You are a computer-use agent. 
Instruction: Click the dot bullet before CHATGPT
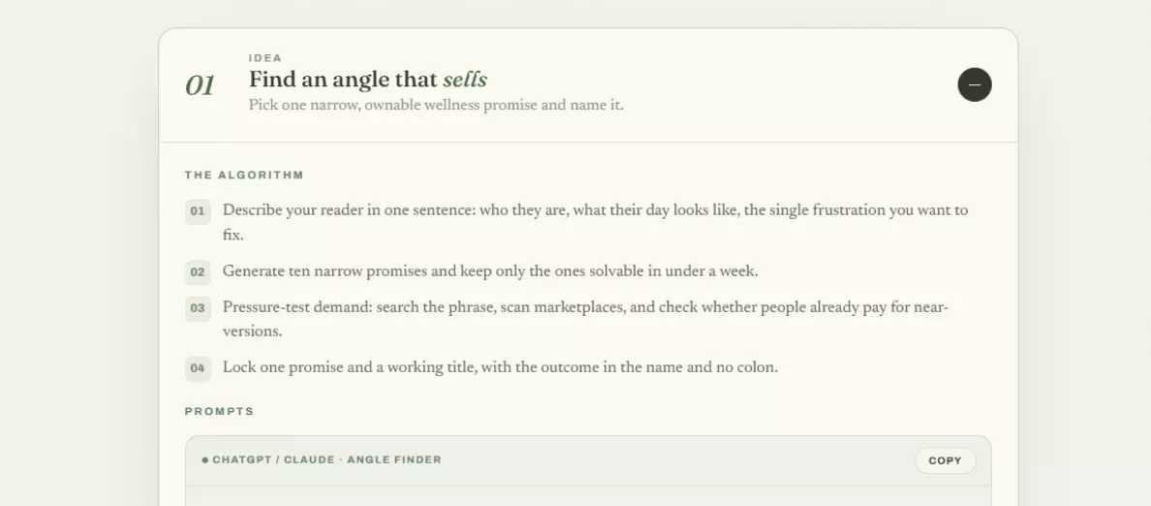(205, 460)
